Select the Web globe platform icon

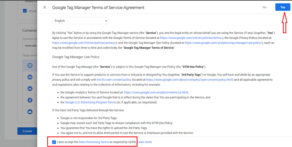[30, 66]
